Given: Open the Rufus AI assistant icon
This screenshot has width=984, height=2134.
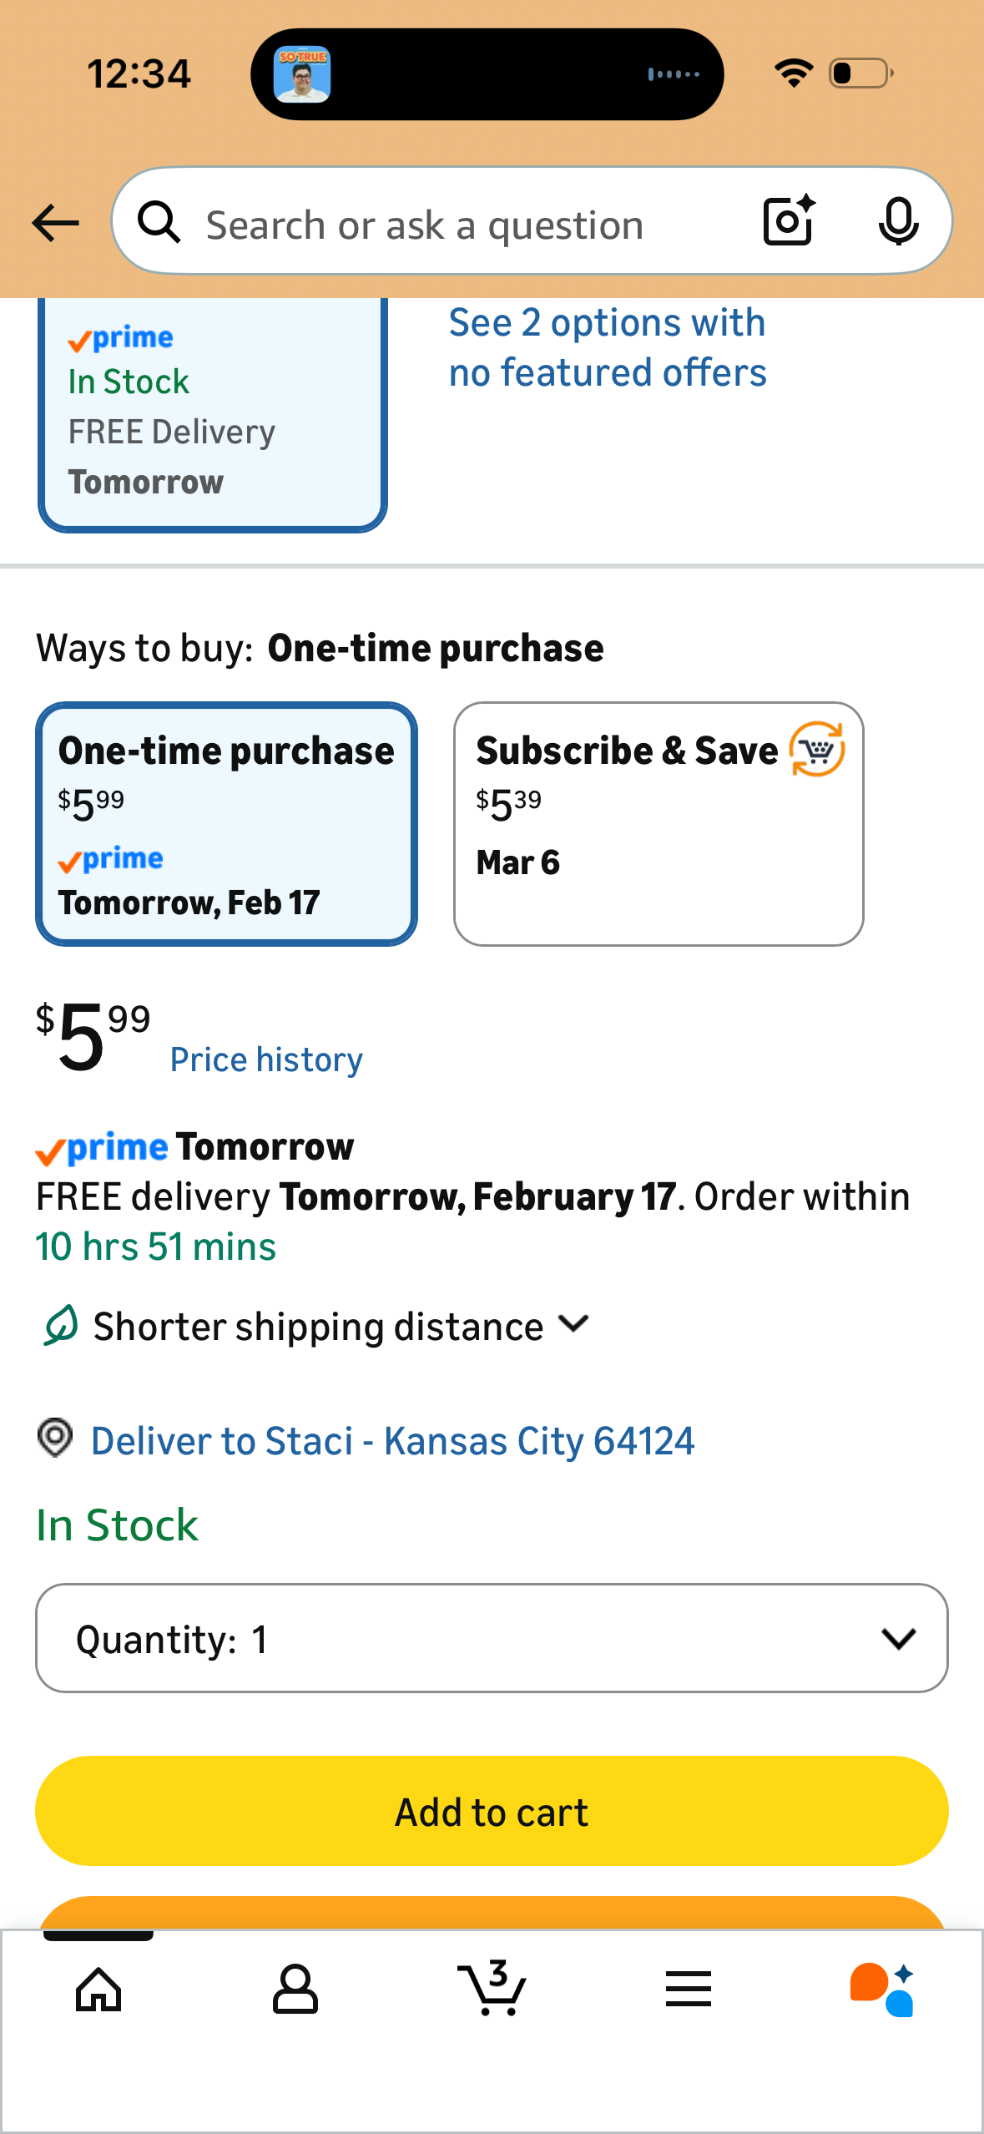Looking at the screenshot, I should (x=882, y=1990).
